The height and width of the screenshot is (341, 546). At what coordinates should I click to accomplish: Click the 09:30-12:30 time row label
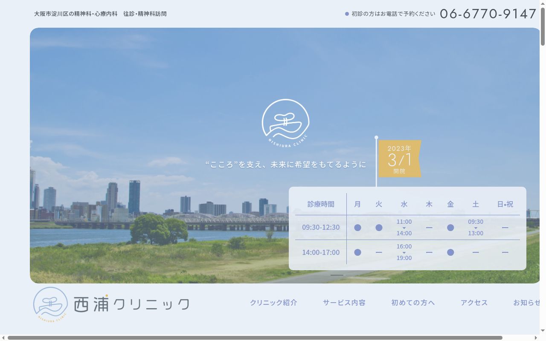coord(321,227)
